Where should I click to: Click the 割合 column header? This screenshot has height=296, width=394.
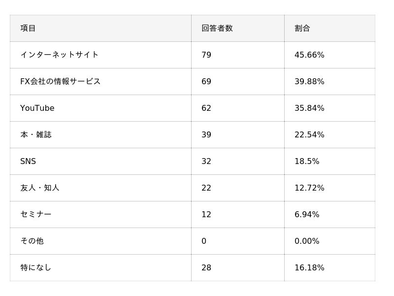tap(302, 28)
